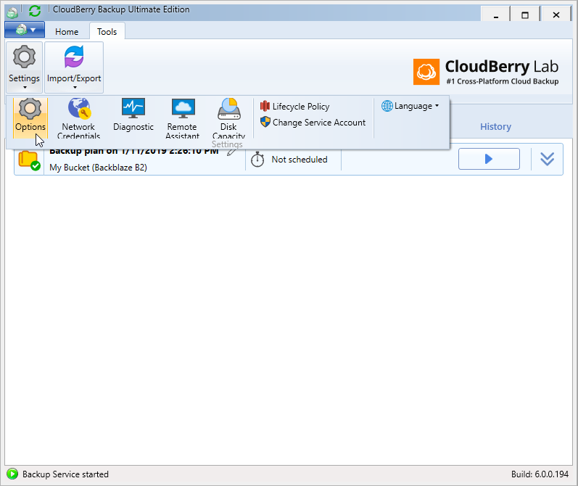The width and height of the screenshot is (578, 486).
Task: Open Network Credentials
Action: (78, 118)
